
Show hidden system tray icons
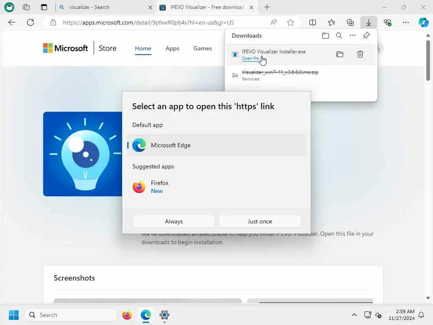click(x=354, y=315)
